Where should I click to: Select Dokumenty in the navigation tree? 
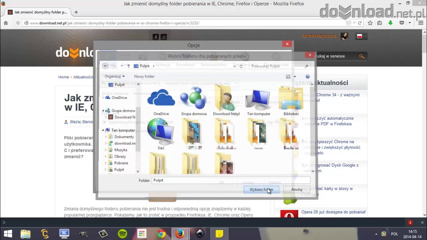click(x=124, y=137)
